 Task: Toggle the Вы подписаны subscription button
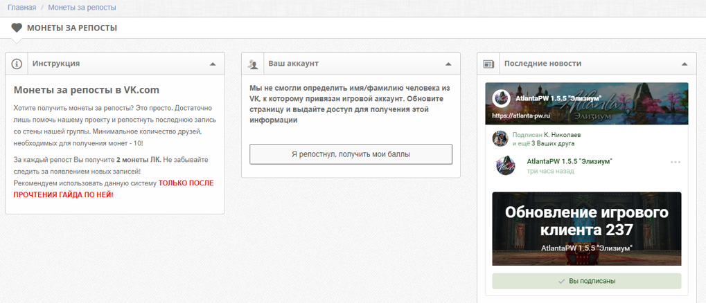[x=587, y=281]
